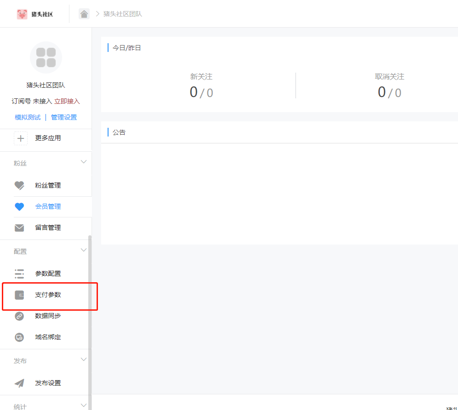
Task: Click the 公告 panel heading
Action: [x=119, y=132]
